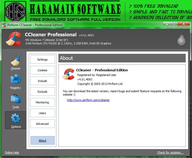Click the CCleaner - Professional Edition heading
This screenshot has width=192, height=158.
point(102,70)
